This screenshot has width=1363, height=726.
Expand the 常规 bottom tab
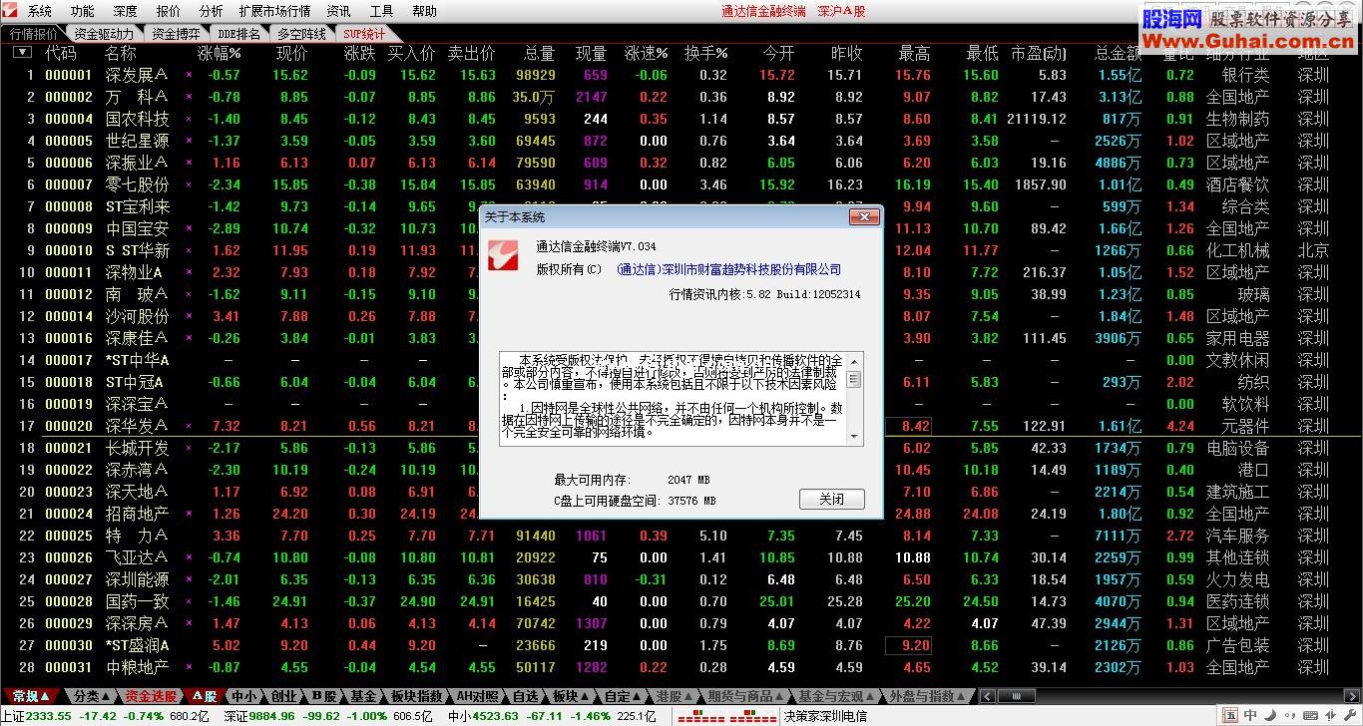coord(31,696)
